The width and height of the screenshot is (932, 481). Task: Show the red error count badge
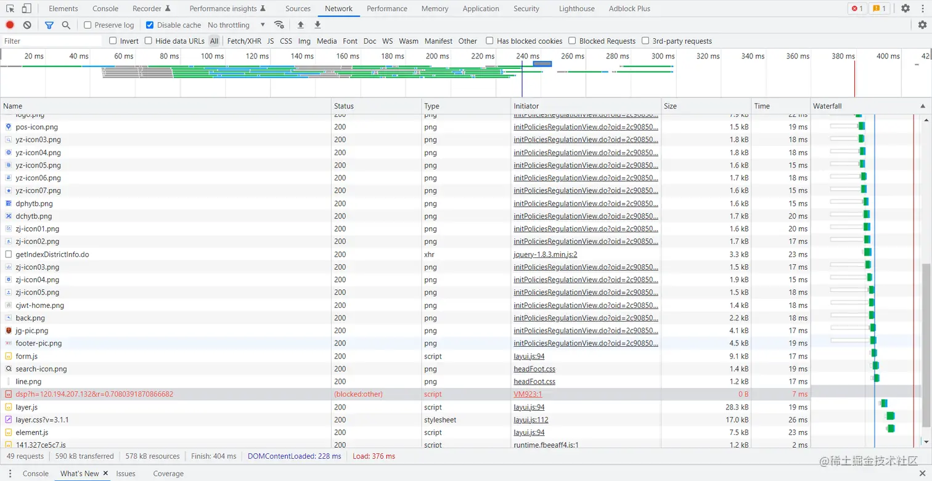(x=857, y=9)
